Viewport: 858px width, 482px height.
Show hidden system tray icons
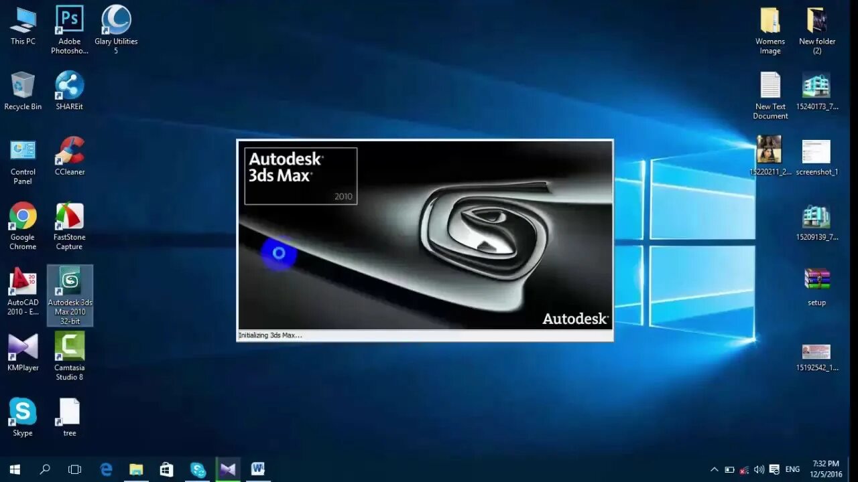coord(715,469)
